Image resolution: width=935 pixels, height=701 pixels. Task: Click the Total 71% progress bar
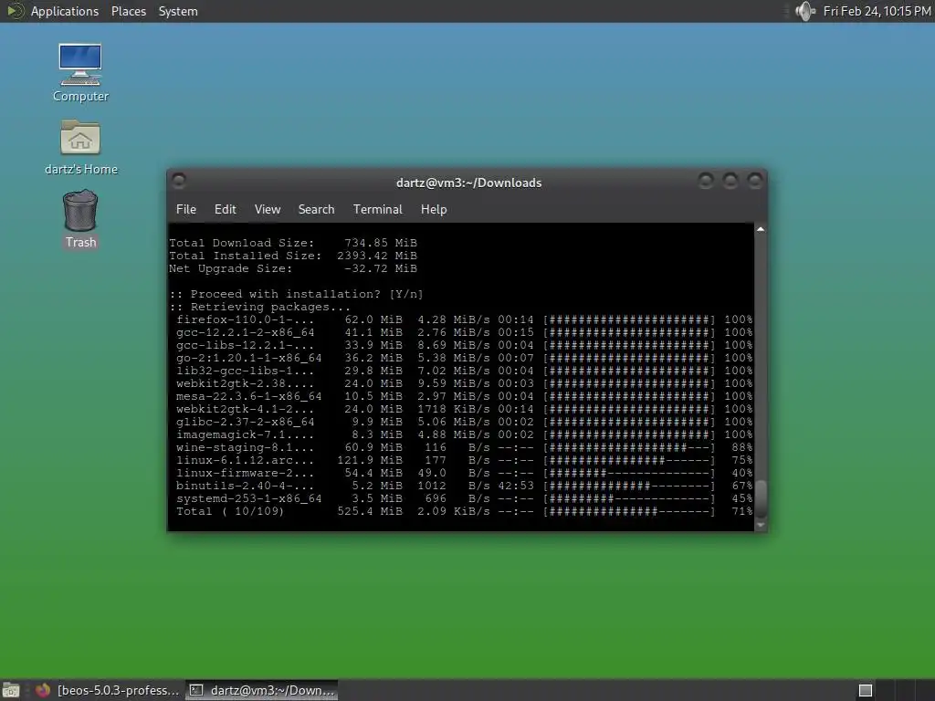[629, 511]
